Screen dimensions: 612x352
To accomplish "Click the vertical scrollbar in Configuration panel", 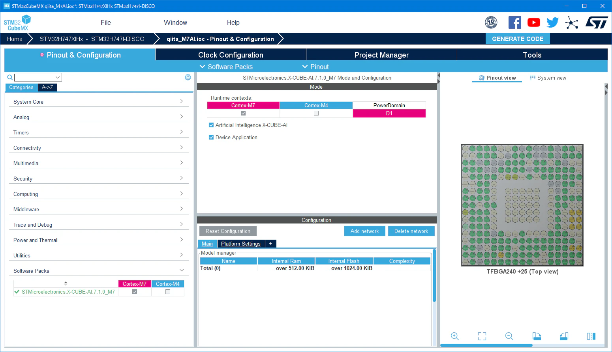I will (x=434, y=276).
